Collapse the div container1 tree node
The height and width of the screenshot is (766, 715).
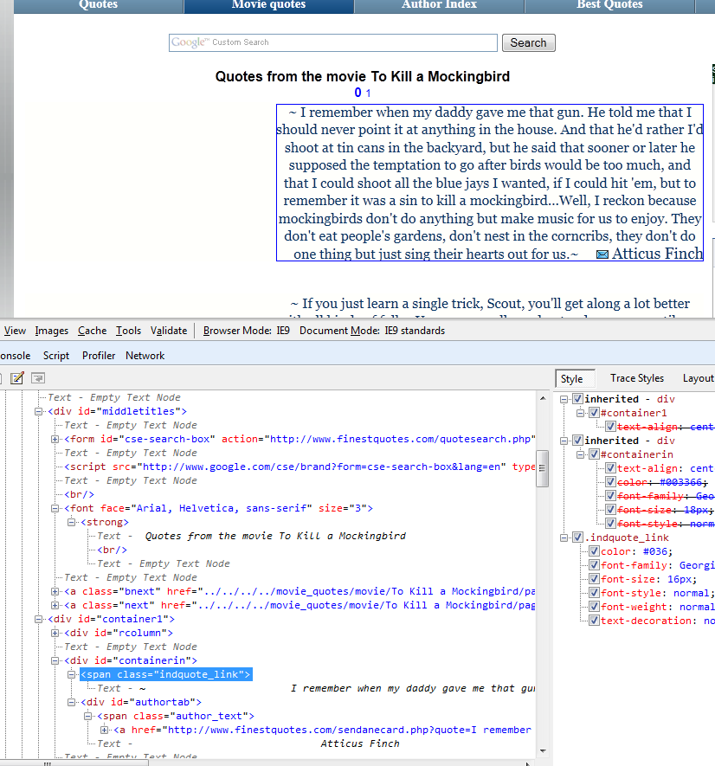tap(39, 619)
